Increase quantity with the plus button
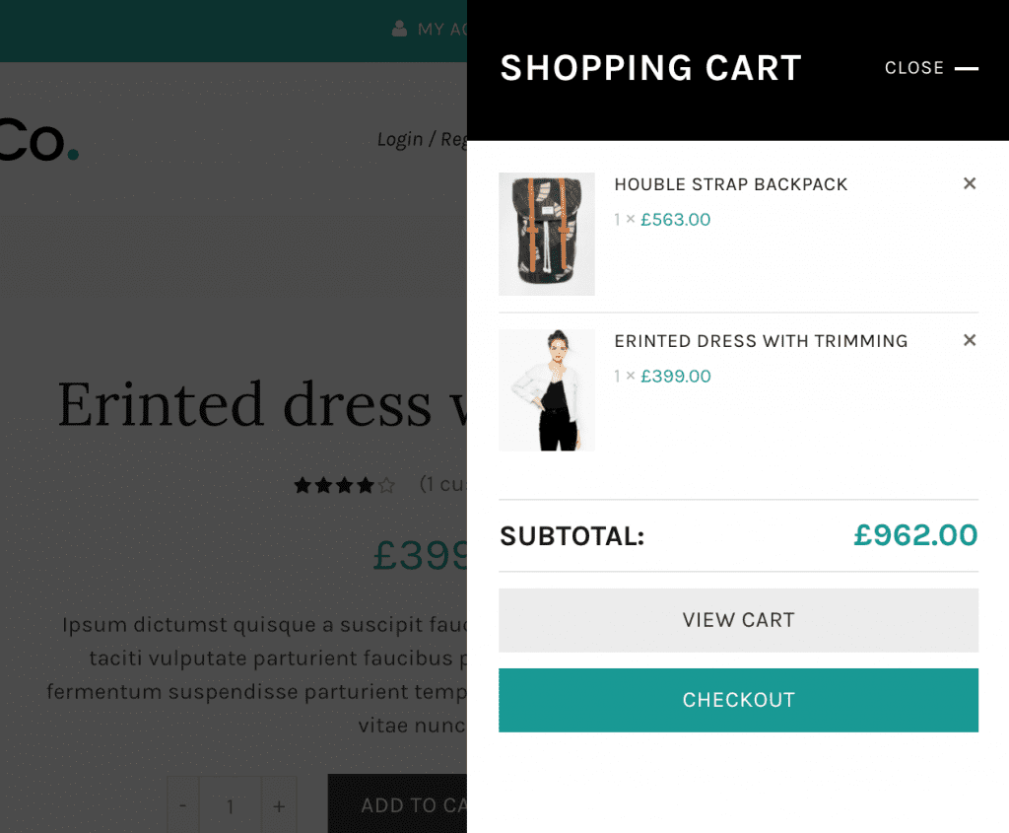This screenshot has height=833, width=1009. (x=279, y=805)
